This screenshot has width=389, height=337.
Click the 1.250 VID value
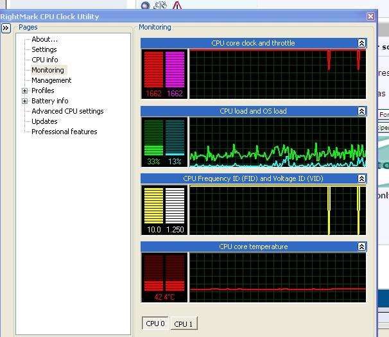tap(175, 230)
